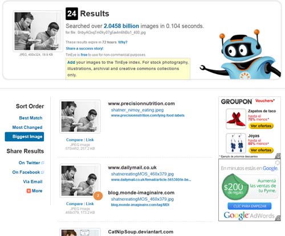Click the external link icon beside On Twitter
The width and height of the screenshot is (285, 236).
pos(43,163)
